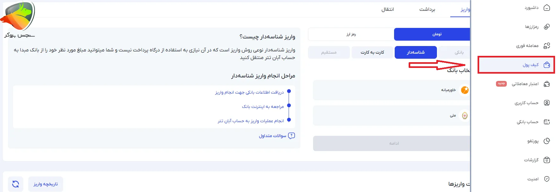This screenshot has width=556, height=192.
Task: Click the کیف پول wallet icon
Action: pos(547,65)
